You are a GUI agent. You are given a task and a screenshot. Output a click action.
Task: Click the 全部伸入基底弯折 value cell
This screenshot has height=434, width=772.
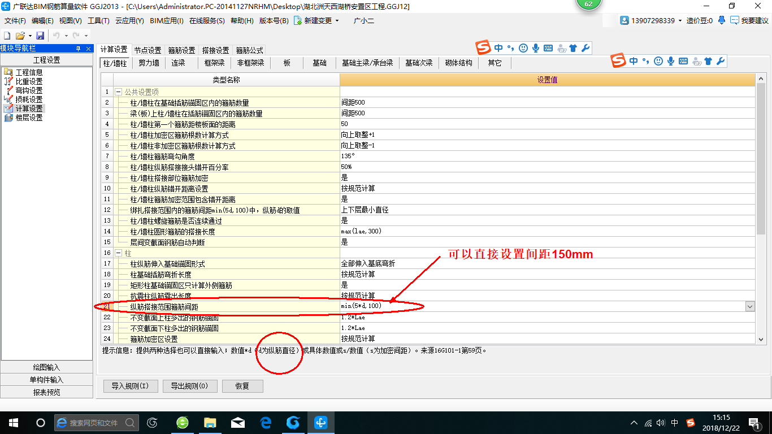coord(547,264)
